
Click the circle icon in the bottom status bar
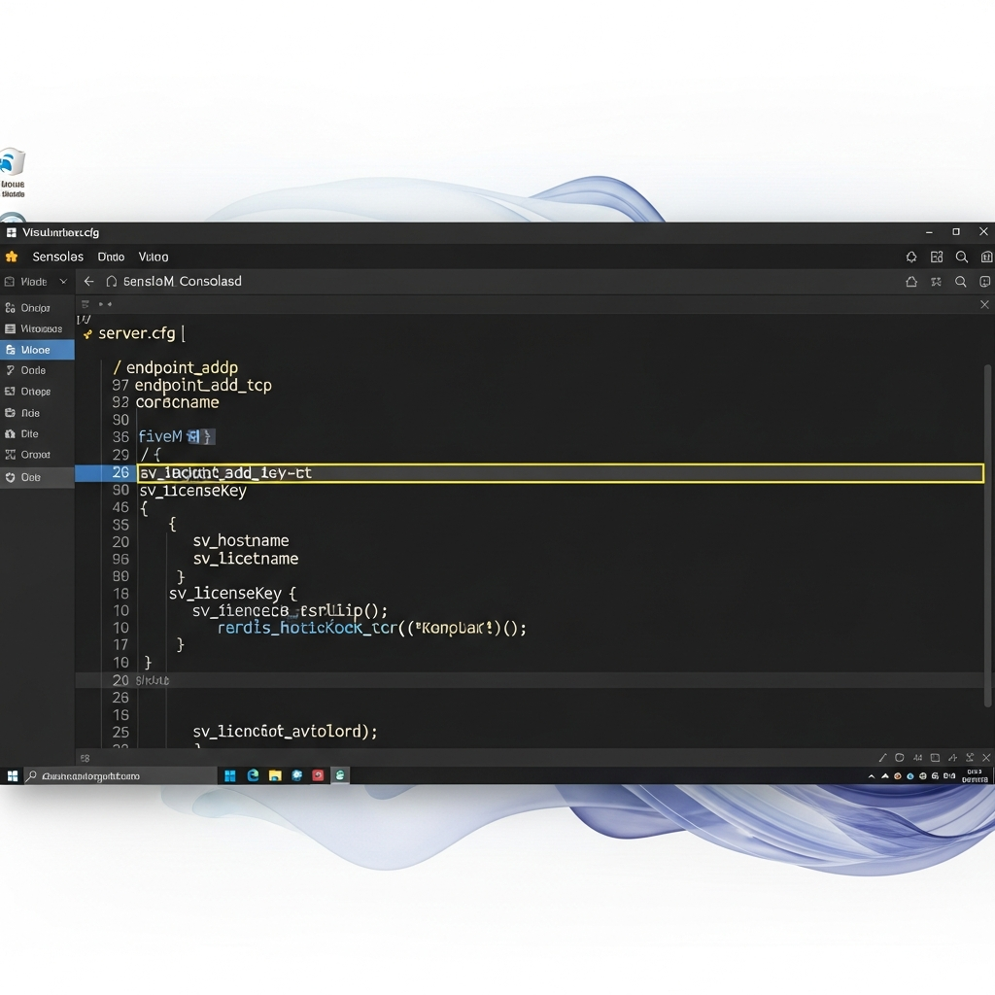pyautogui.click(x=899, y=758)
